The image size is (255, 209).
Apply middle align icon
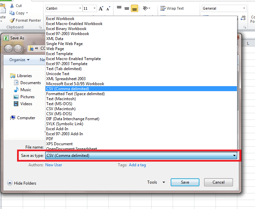click(x=127, y=8)
